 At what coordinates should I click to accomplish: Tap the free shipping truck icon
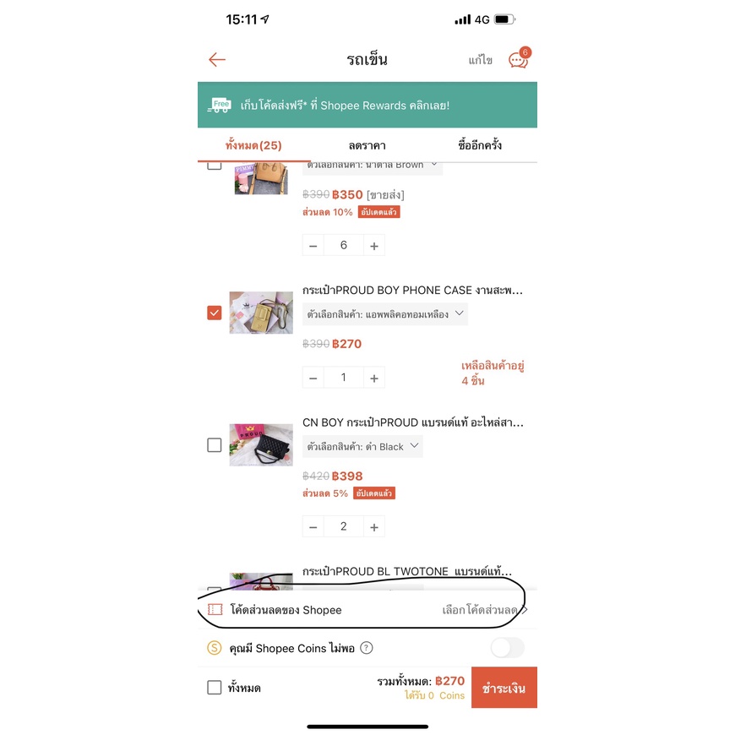click(x=220, y=105)
